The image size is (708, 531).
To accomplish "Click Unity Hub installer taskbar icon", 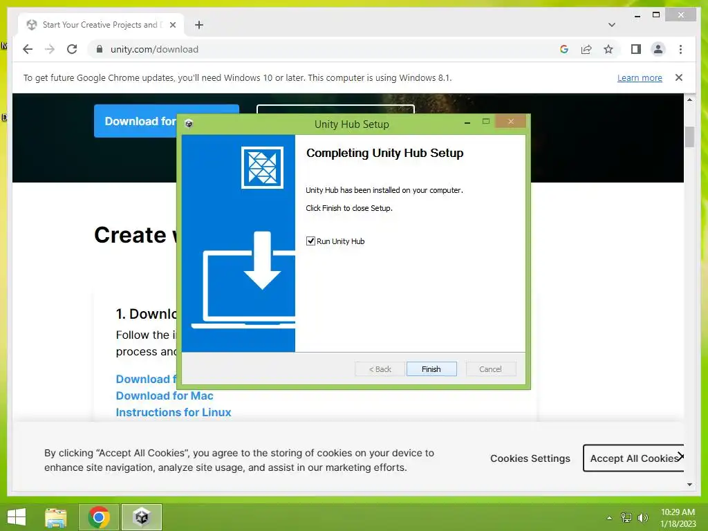I will [x=142, y=517].
